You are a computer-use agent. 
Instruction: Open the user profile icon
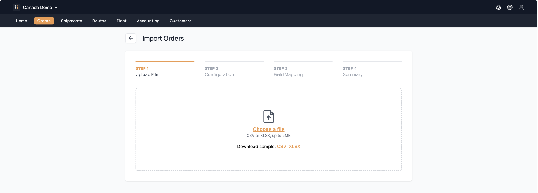[x=521, y=7]
